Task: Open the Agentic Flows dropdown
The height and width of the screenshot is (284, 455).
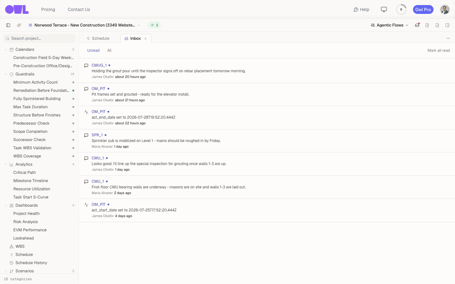Action: tap(390, 25)
